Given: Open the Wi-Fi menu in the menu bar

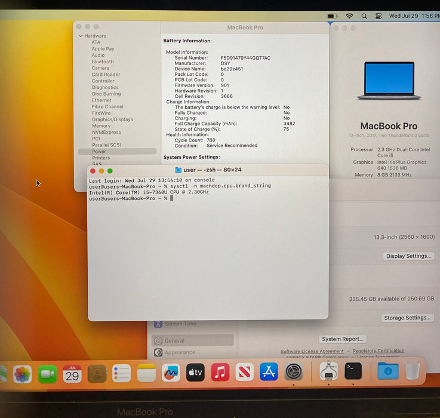Looking at the screenshot, I should coord(349,16).
